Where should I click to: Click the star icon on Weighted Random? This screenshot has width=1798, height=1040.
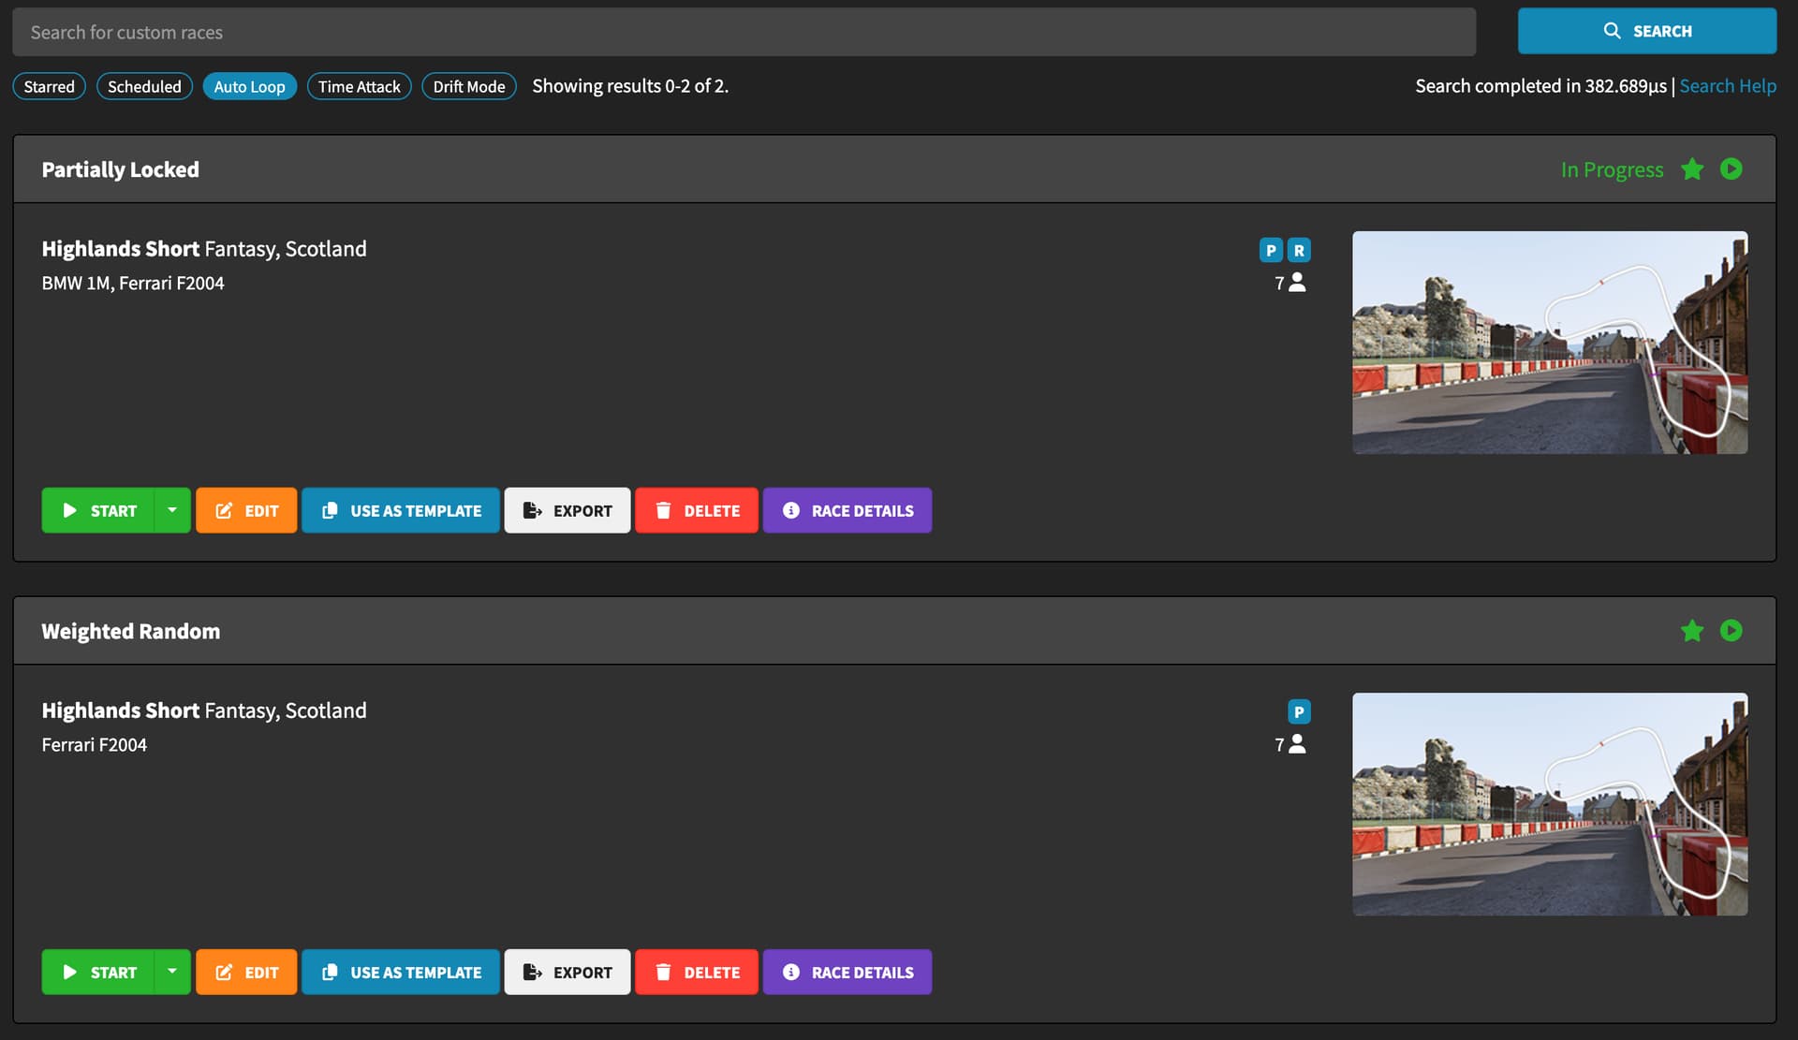[x=1692, y=631]
